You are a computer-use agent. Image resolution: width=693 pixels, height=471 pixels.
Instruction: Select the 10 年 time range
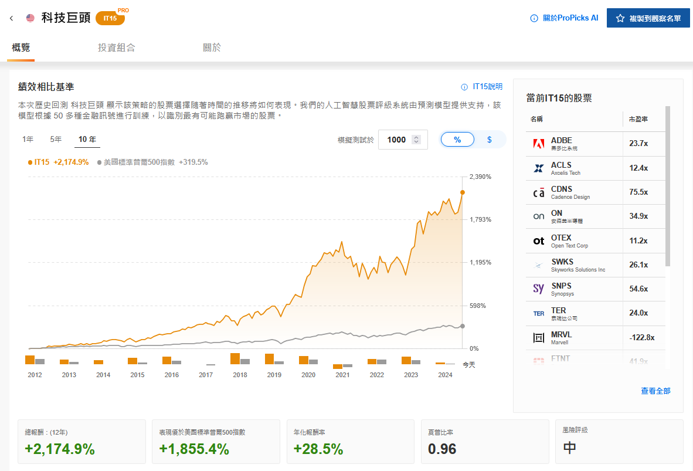coord(87,140)
